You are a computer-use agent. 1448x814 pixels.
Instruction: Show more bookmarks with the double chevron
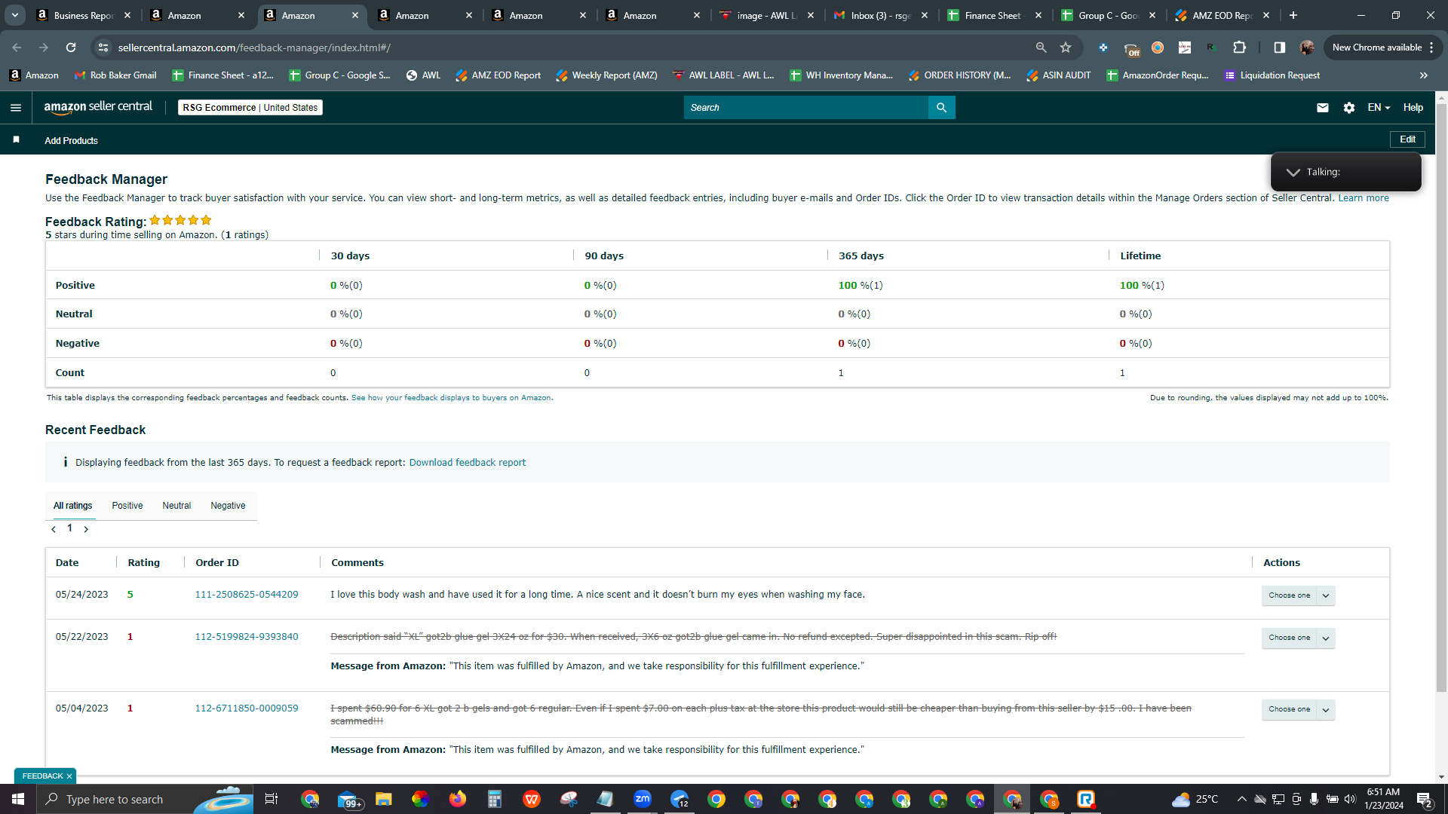1423,75
